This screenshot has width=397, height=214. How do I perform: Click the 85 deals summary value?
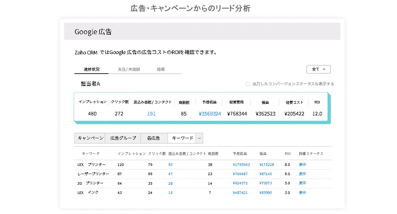[x=183, y=114]
